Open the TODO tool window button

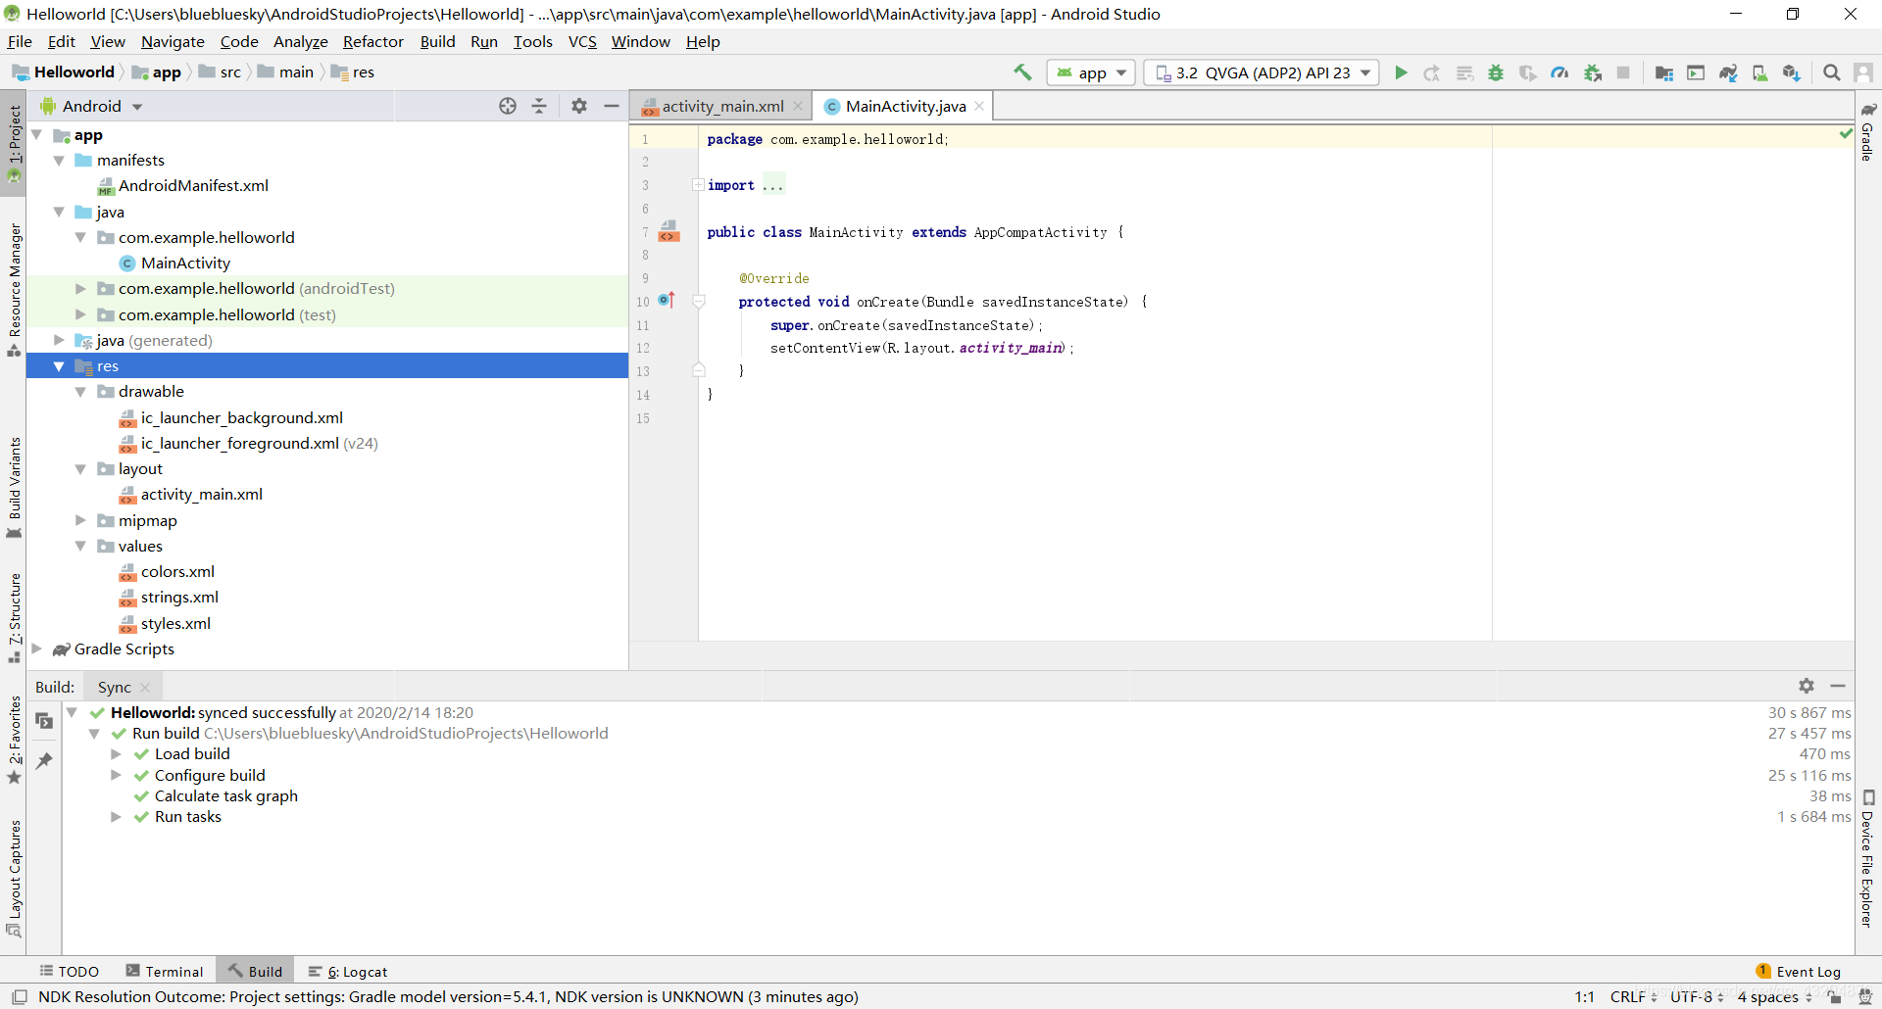pyautogui.click(x=70, y=971)
